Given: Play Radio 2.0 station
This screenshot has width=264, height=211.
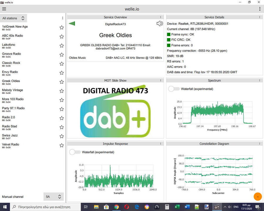Looking at the screenshot, I should [x=9, y=118].
